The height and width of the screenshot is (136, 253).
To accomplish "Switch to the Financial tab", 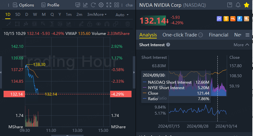I will 219,35.
